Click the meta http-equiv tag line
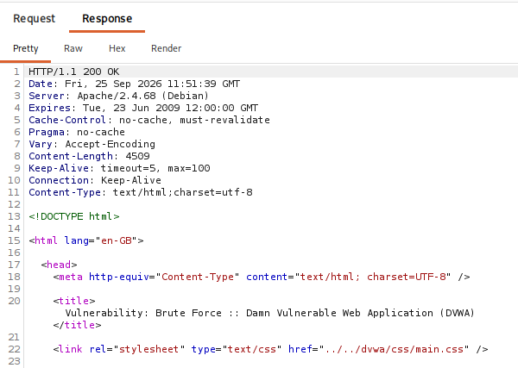 [x=262, y=277]
